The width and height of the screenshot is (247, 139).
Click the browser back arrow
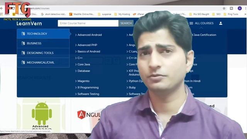click(2, 8)
